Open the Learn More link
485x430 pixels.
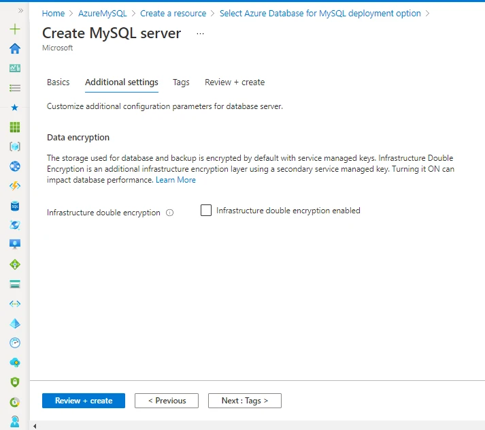(x=175, y=180)
